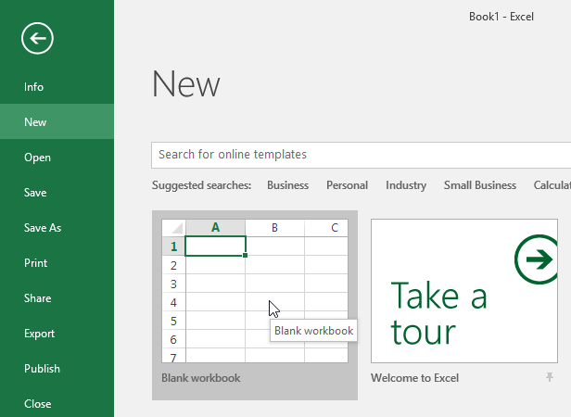
Task: Click the Search for online templates box
Action: (360, 155)
